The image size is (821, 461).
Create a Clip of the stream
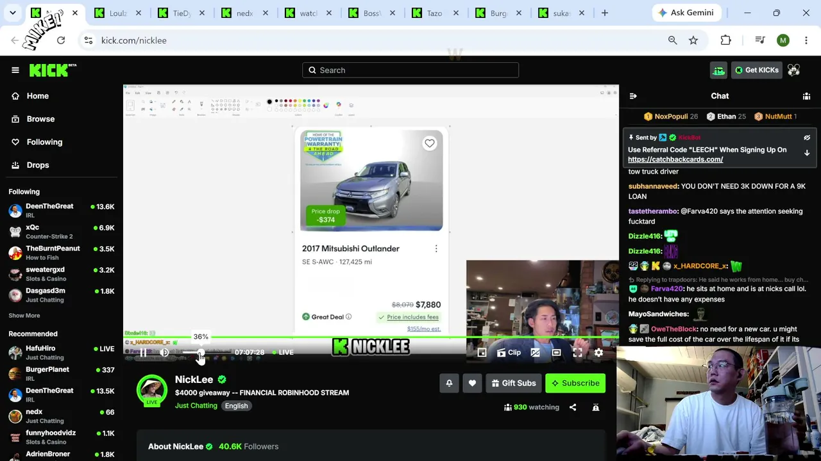point(509,353)
